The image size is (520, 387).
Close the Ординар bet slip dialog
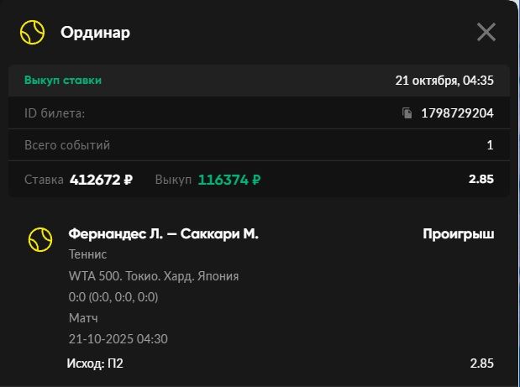tap(486, 33)
